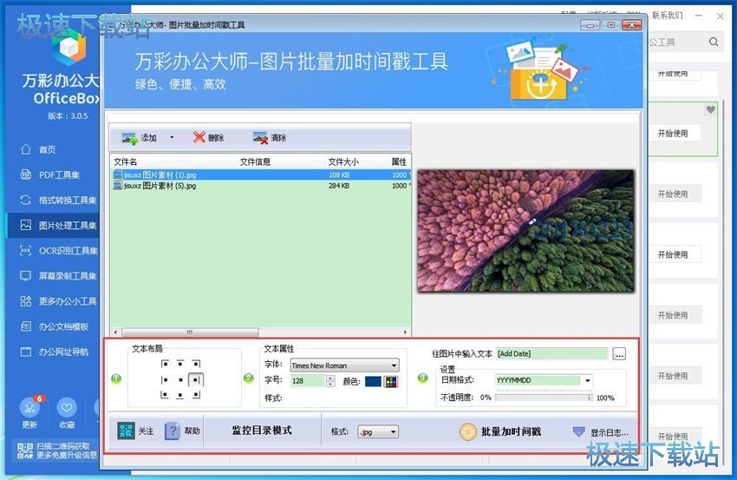Click the 文件名 column header
This screenshot has width=737, height=480.
tap(126, 162)
